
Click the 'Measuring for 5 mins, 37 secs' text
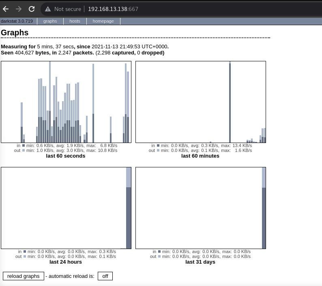[37, 47]
